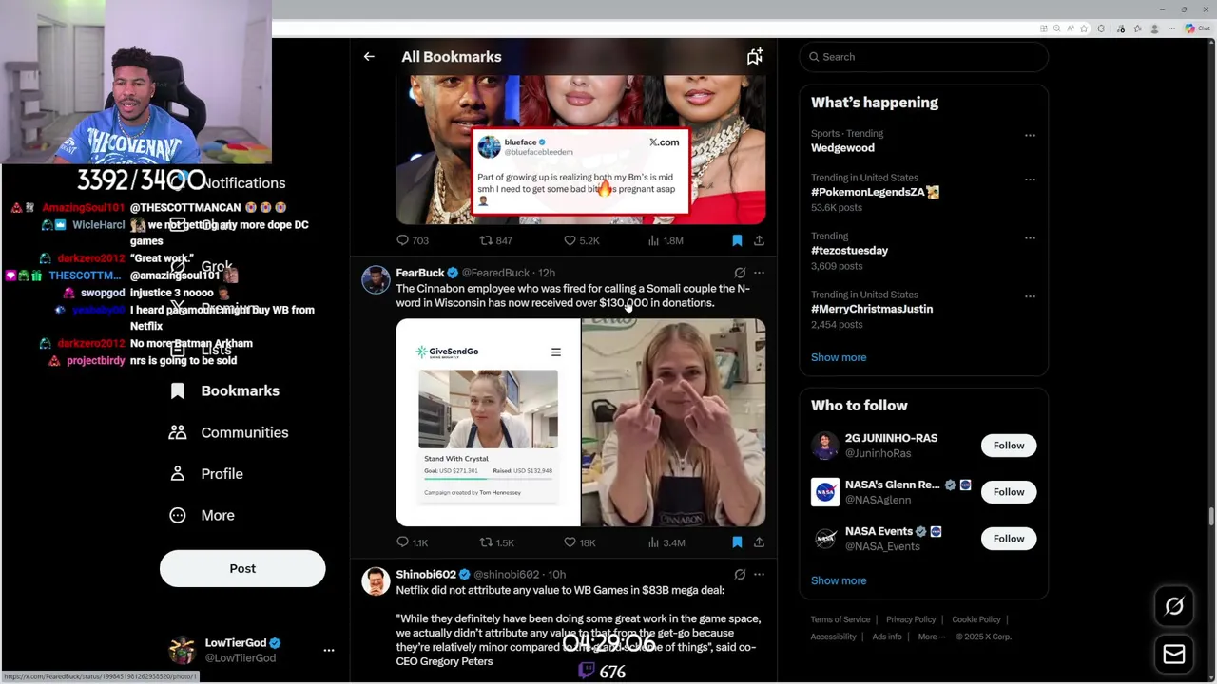Open Terms of Service link
This screenshot has height=684, width=1217.
click(840, 619)
